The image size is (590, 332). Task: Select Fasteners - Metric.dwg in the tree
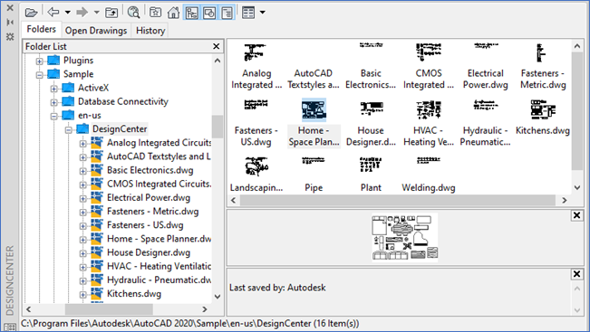pyautogui.click(x=152, y=212)
